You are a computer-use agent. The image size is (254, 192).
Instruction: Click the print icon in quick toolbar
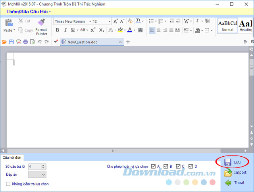[x=25, y=42]
